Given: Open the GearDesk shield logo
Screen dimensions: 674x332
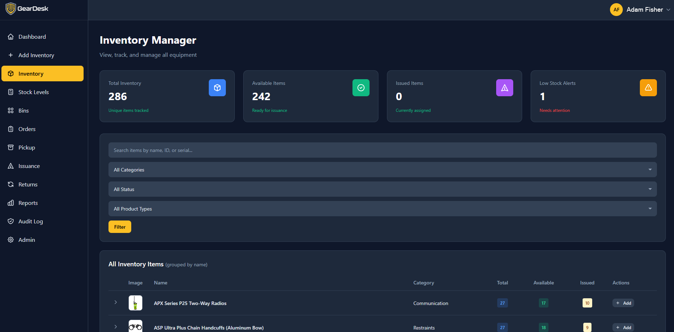Looking at the screenshot, I should [x=11, y=8].
